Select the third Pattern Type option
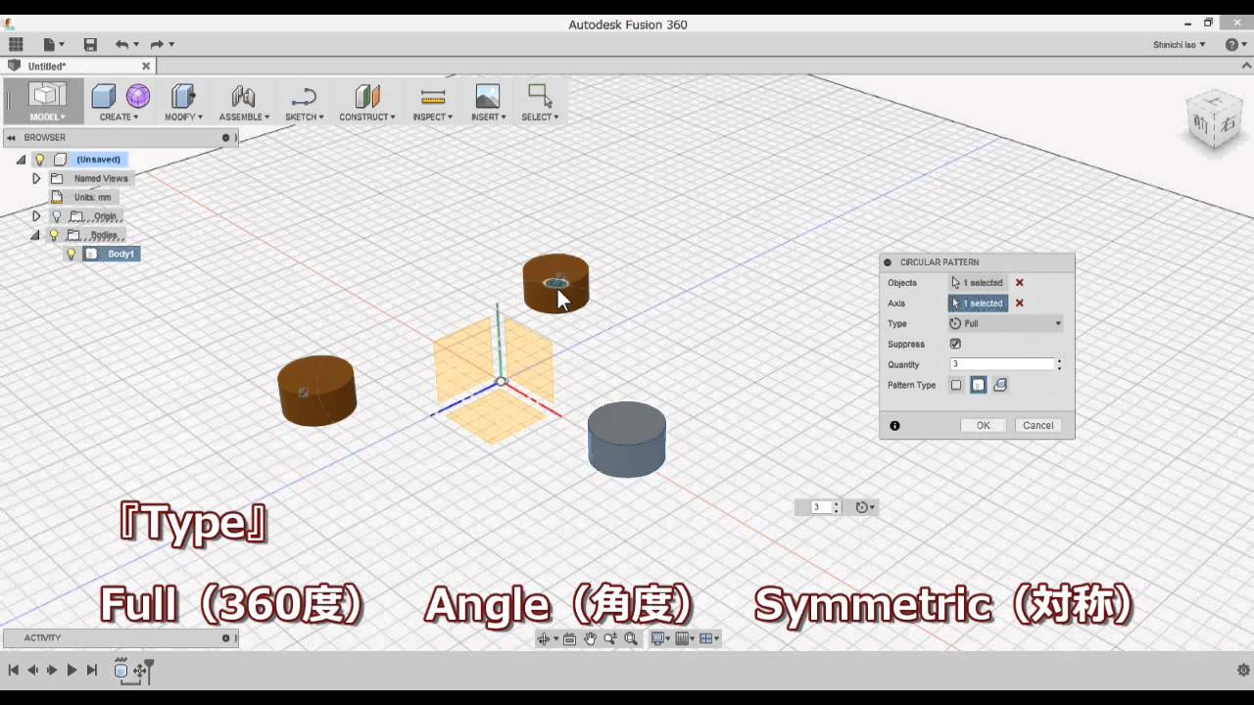Viewport: 1254px width, 705px height. coord(1000,385)
